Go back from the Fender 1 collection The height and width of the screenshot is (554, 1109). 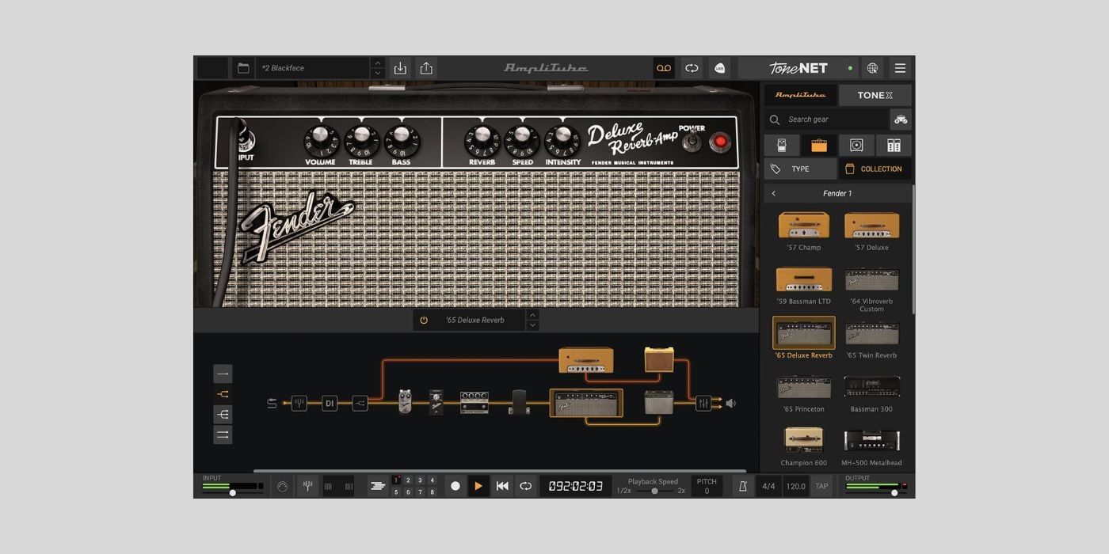(773, 193)
